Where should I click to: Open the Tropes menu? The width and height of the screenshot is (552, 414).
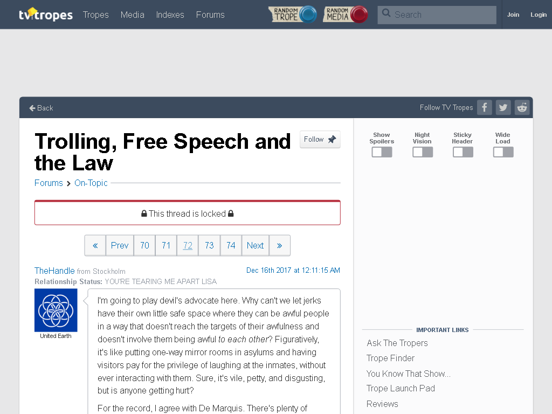96,15
